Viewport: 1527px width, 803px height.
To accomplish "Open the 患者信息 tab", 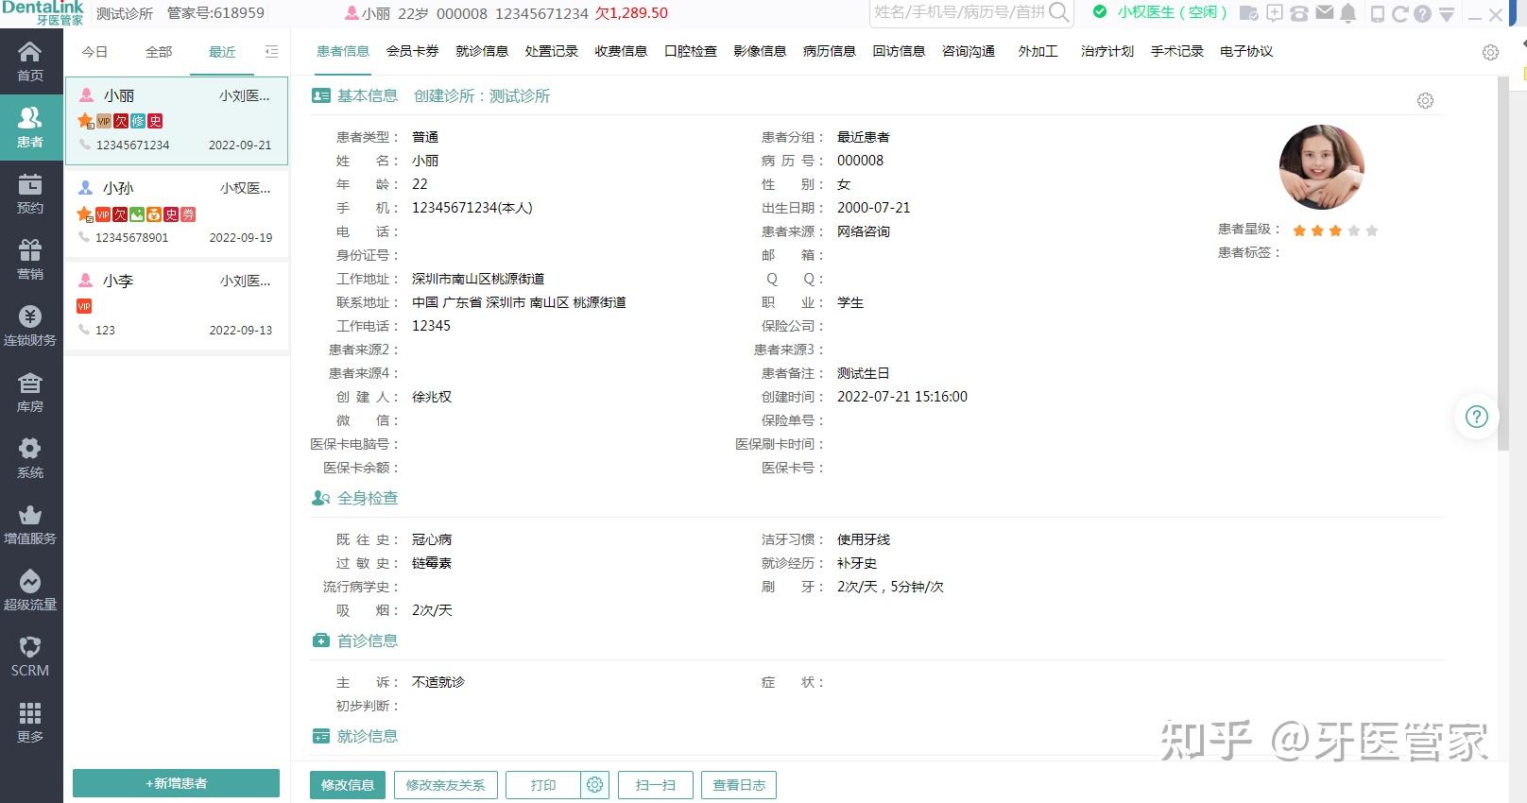I will coord(343,51).
